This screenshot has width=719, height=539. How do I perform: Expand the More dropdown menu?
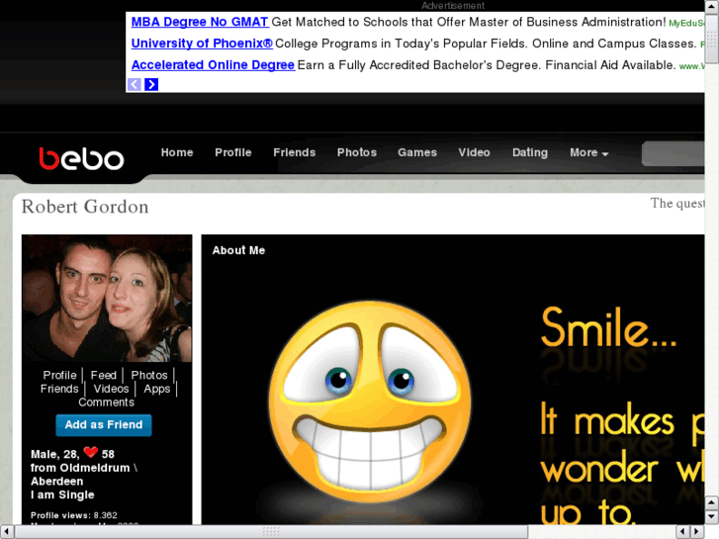pos(588,153)
